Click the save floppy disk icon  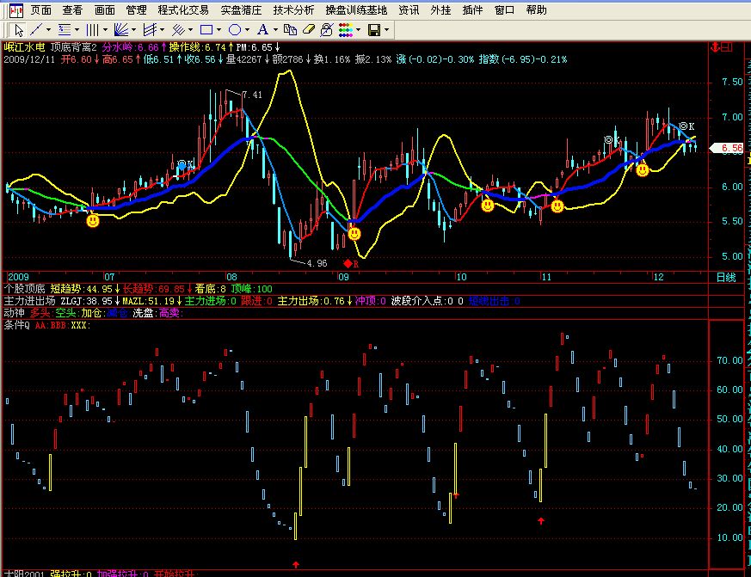click(374, 30)
